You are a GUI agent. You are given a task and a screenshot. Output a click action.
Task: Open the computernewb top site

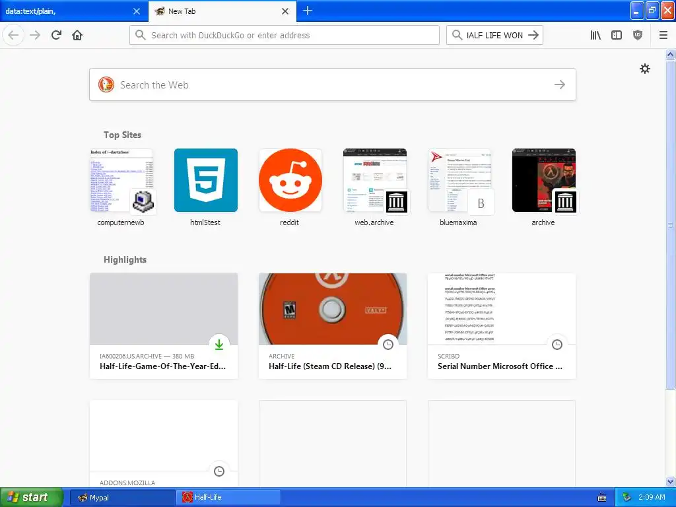(x=121, y=187)
